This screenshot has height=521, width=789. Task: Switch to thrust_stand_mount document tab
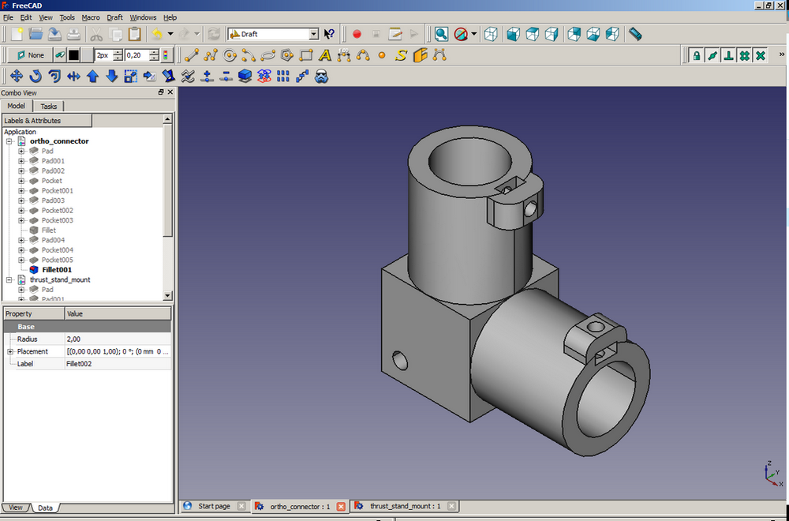coord(405,506)
